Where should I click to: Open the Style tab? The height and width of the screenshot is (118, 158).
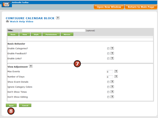point(36,34)
